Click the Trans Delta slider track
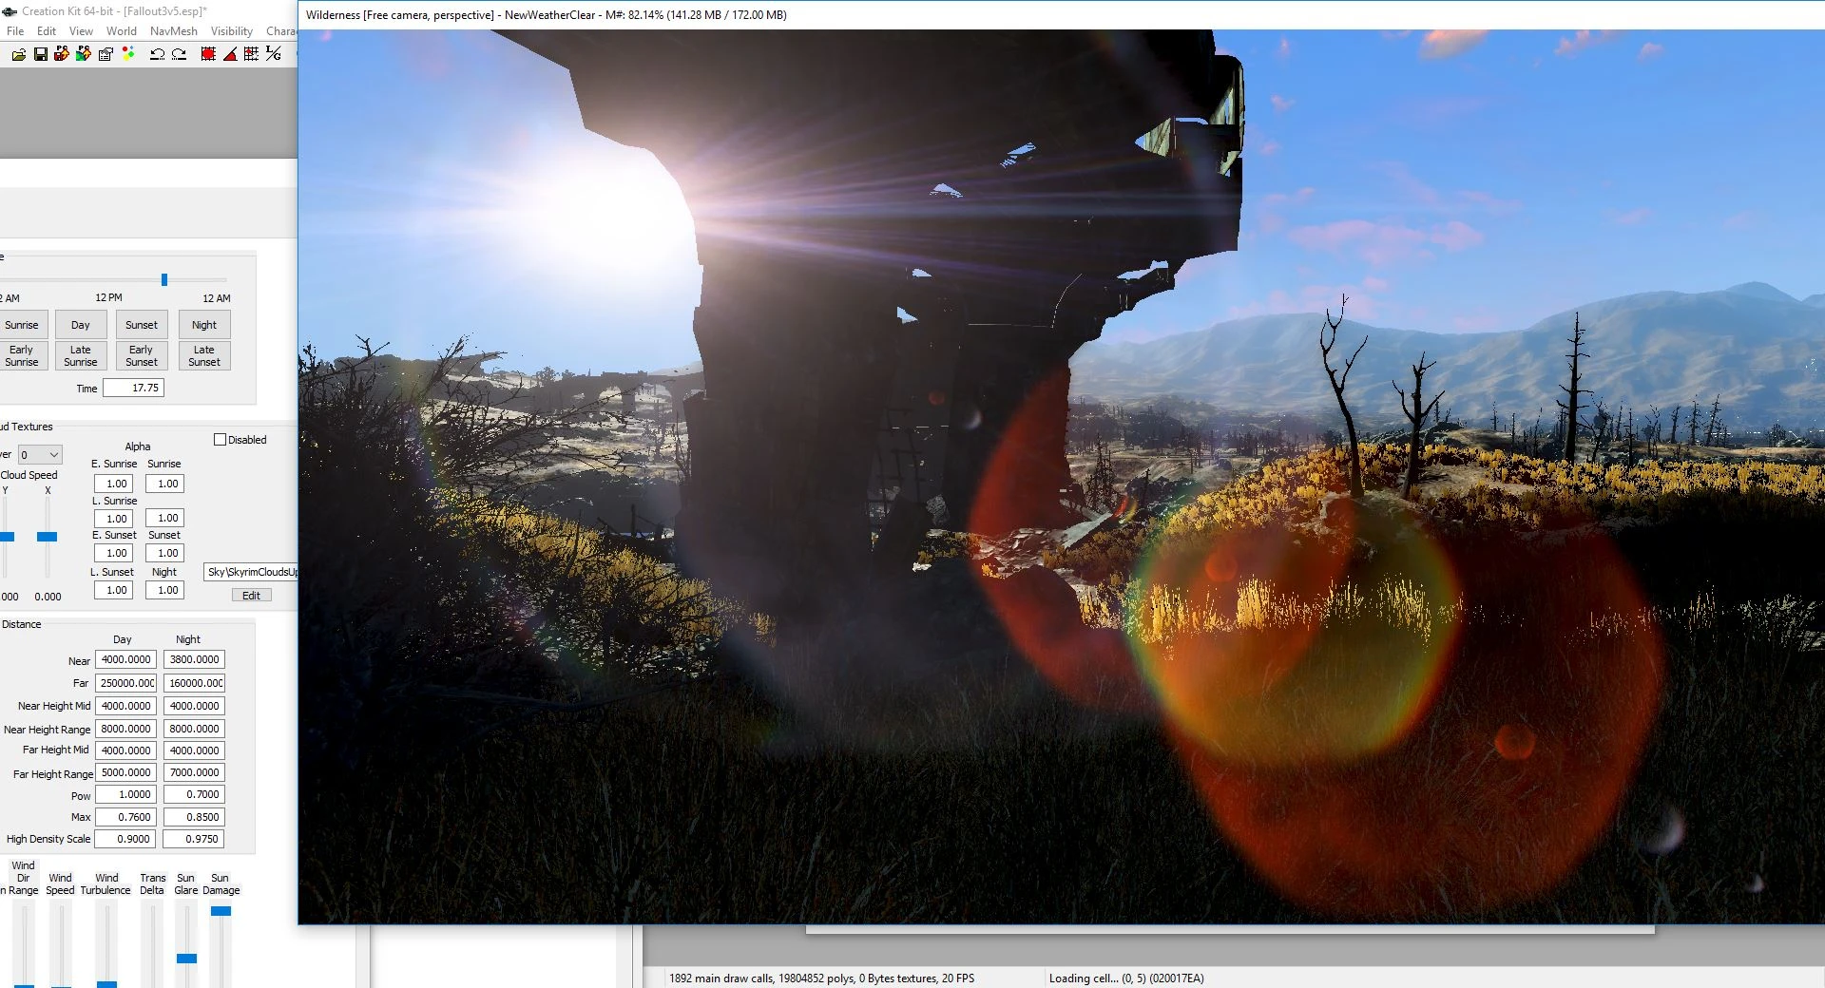This screenshot has height=988, width=1825. (152, 945)
